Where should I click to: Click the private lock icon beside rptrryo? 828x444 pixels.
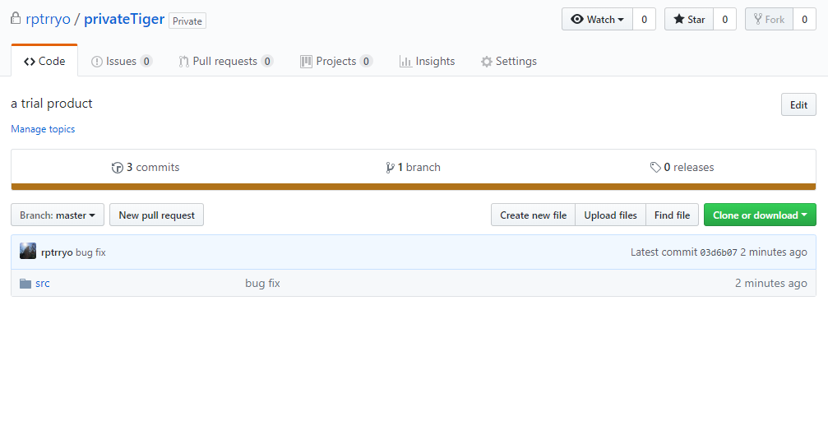click(x=16, y=18)
